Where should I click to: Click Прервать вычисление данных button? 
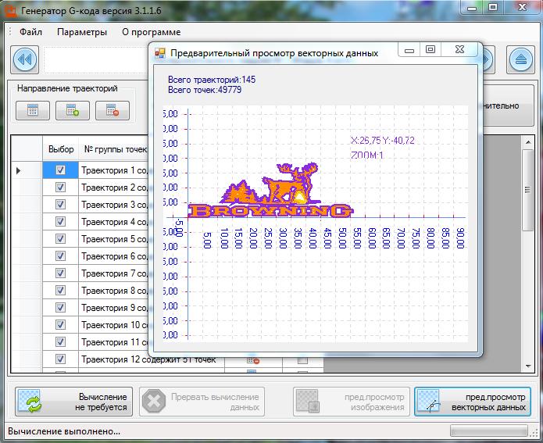(x=202, y=402)
